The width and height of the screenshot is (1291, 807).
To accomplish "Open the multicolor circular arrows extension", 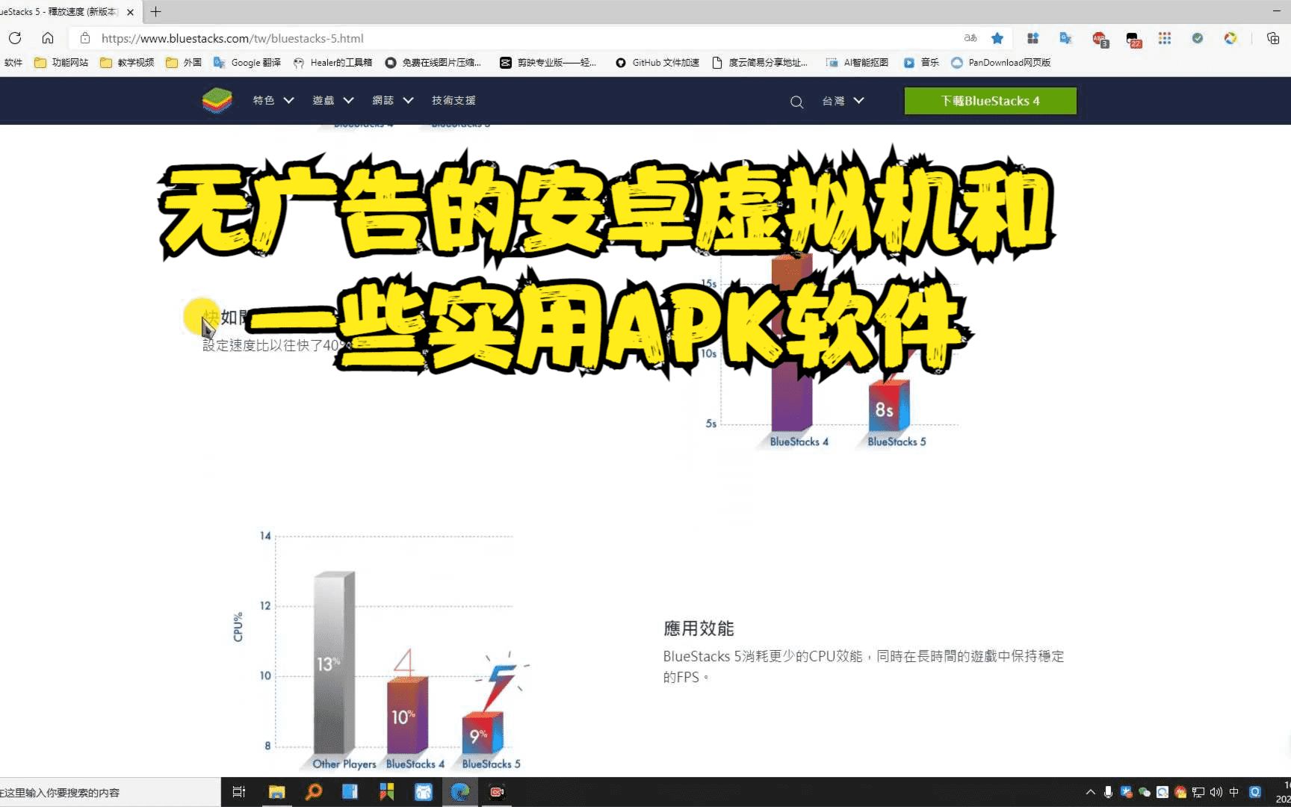I will [x=1230, y=38].
